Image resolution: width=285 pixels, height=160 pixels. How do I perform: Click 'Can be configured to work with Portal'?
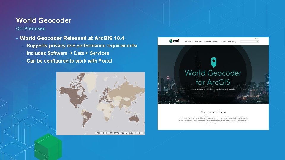69,61
